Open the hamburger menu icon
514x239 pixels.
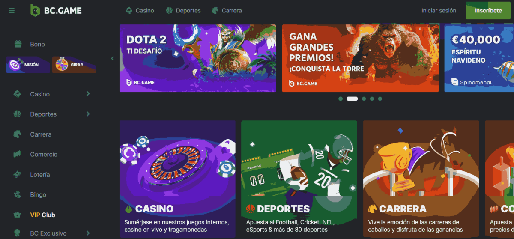(x=12, y=11)
